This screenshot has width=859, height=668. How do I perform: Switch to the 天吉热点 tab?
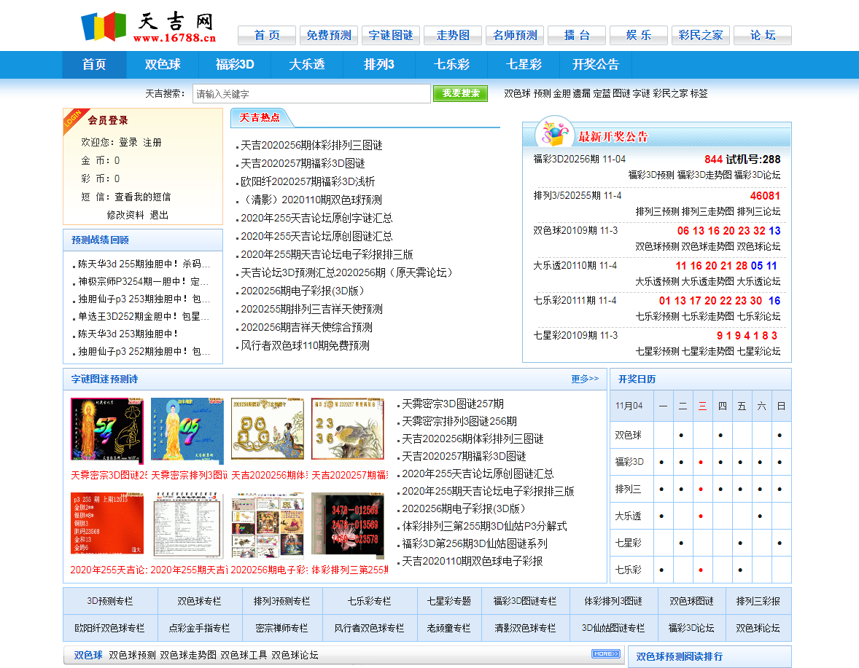tap(260, 117)
